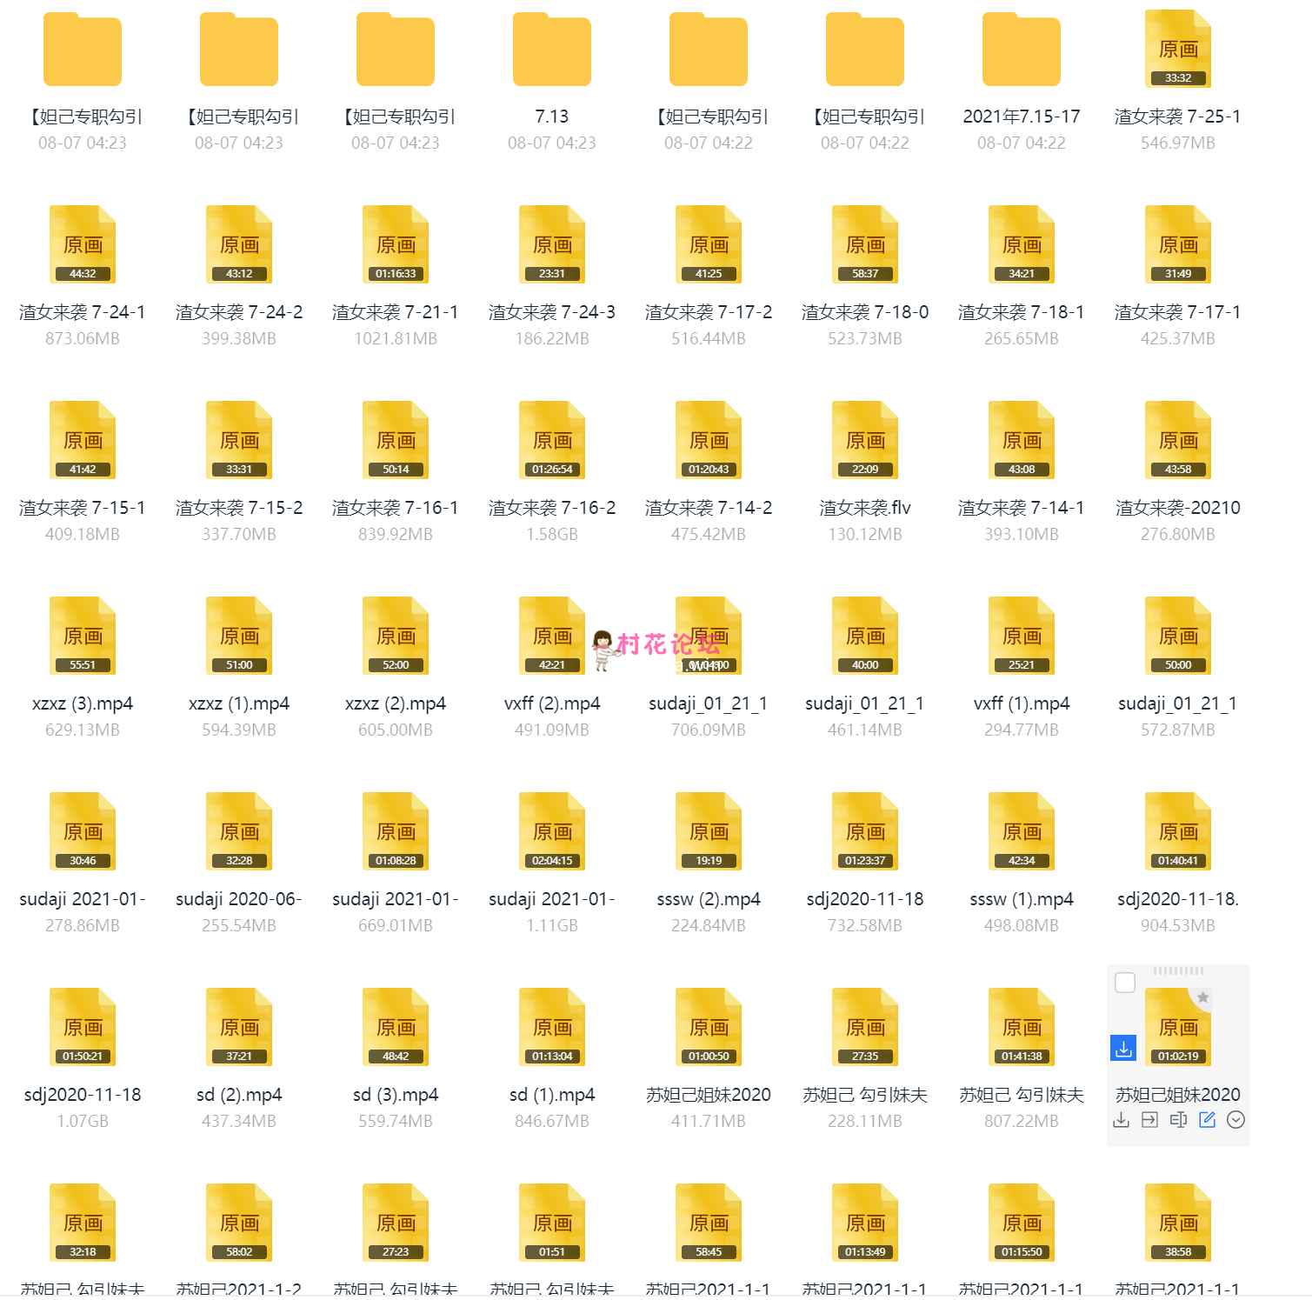This screenshot has height=1300, width=1312.
Task: Click the file size 278.86MB
Action: coord(83,925)
